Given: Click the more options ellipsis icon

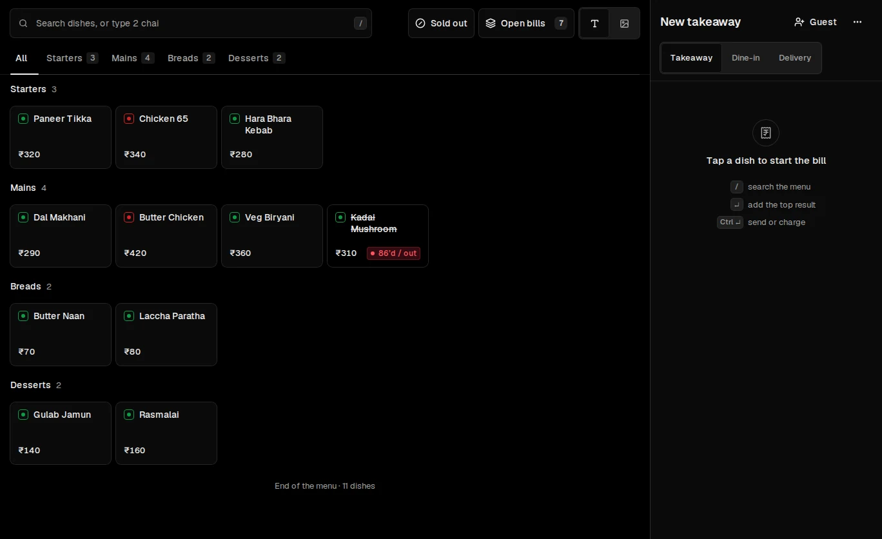Looking at the screenshot, I should pyautogui.click(x=857, y=22).
